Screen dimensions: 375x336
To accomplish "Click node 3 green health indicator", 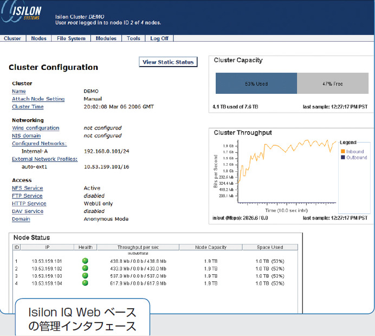I will tap(85, 275).
